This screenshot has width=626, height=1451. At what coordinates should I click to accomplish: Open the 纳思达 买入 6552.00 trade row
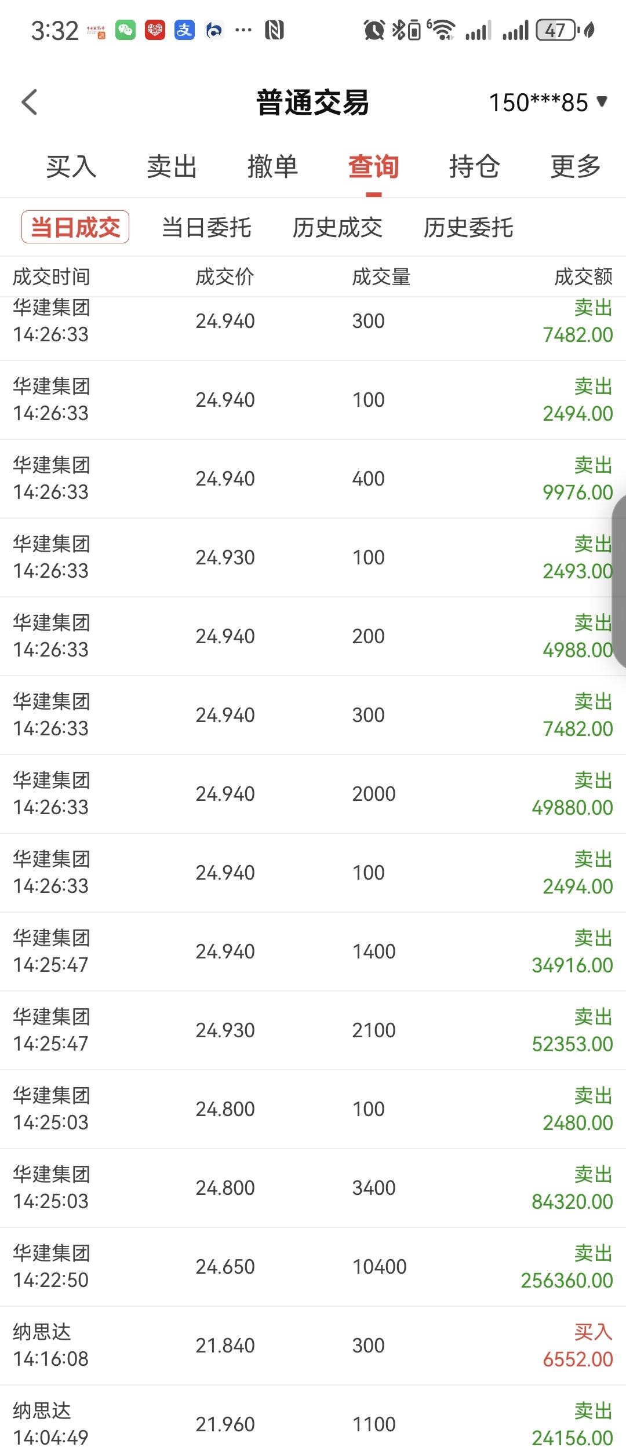click(313, 1346)
